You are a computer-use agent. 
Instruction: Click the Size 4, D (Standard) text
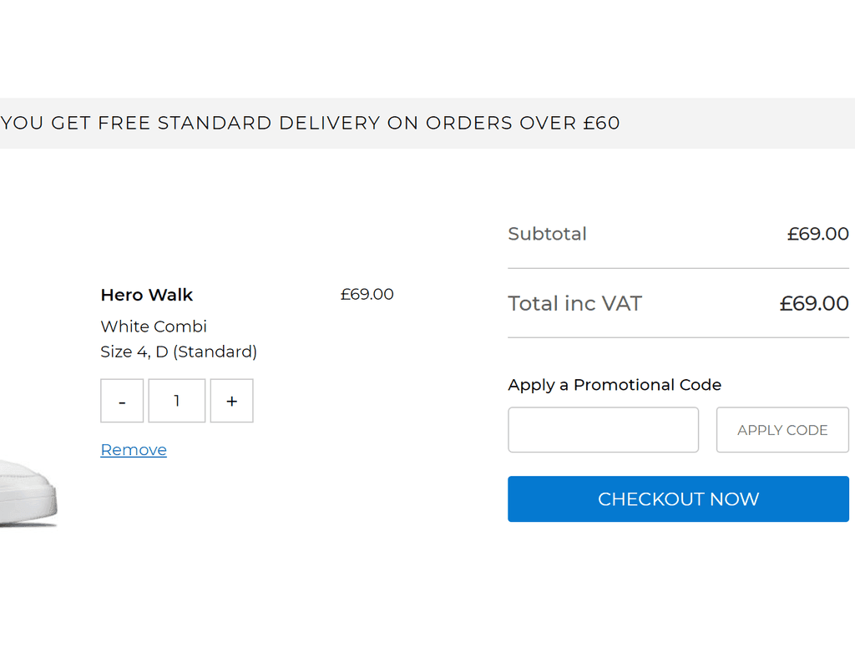tap(179, 352)
